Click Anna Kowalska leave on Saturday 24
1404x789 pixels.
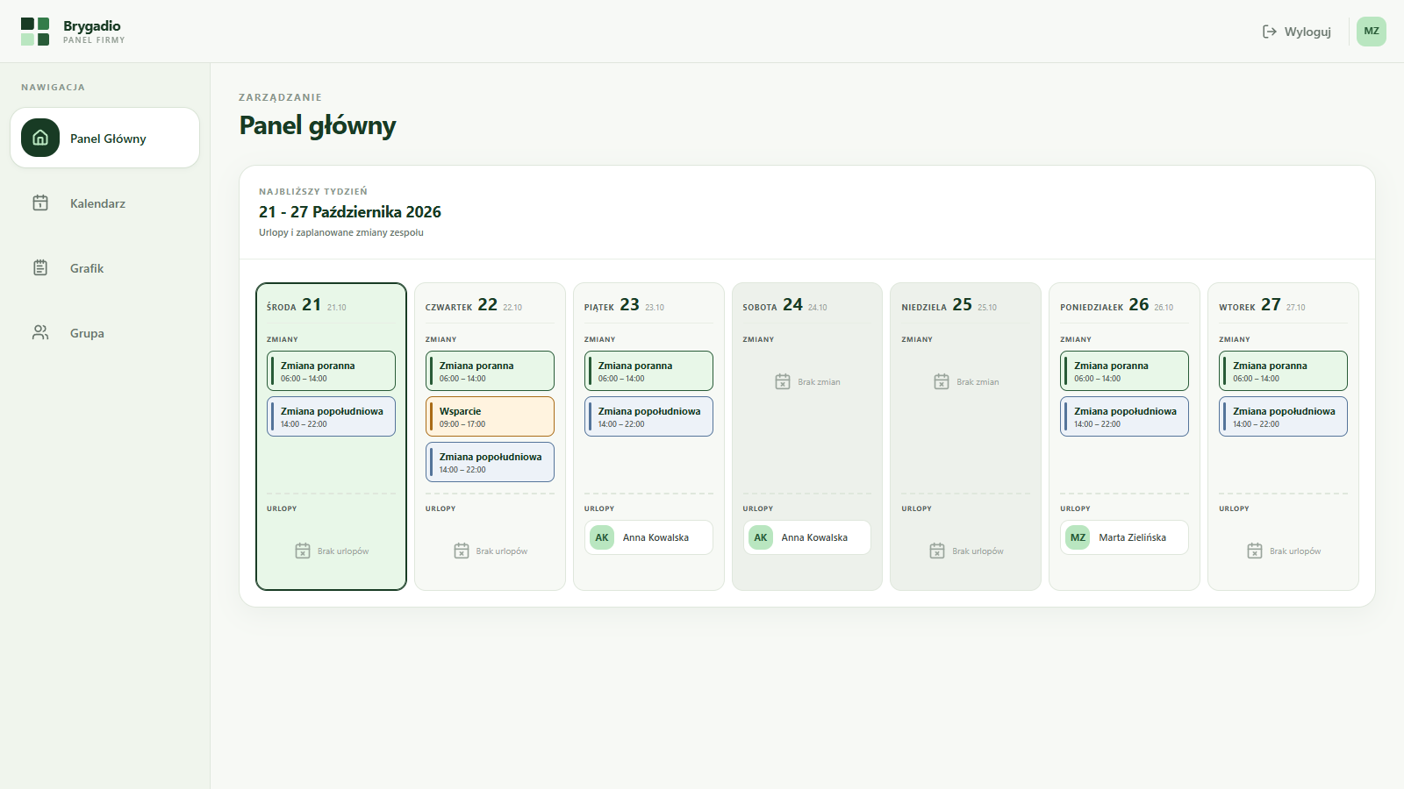click(807, 537)
